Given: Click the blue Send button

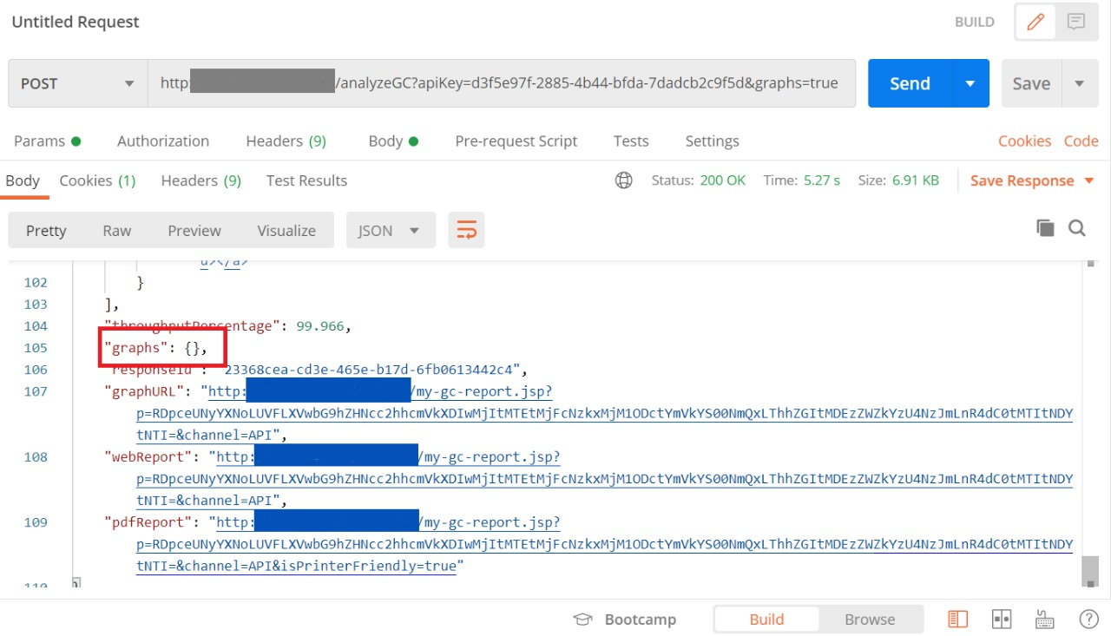Looking at the screenshot, I should pyautogui.click(x=910, y=83).
